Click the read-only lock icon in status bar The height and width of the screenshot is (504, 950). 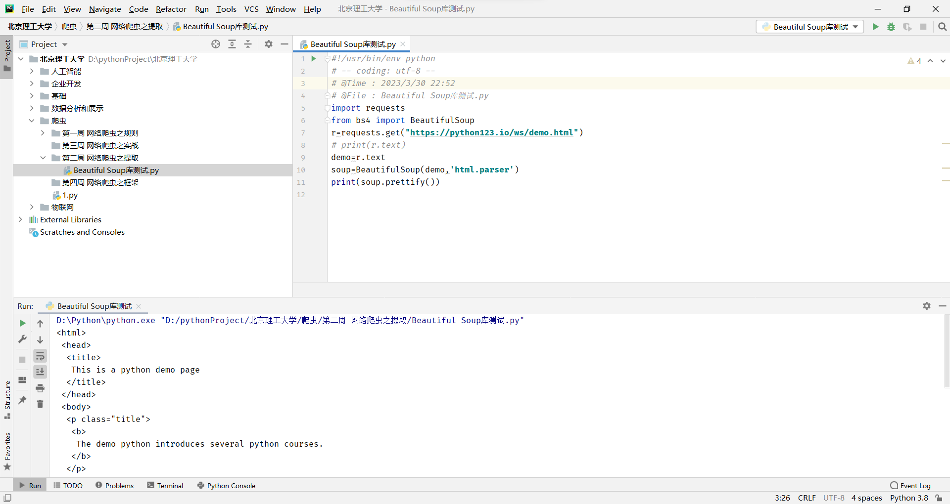[x=939, y=498]
